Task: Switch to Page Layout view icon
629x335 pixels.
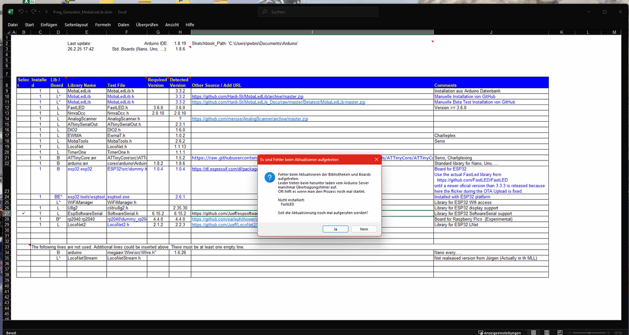Action: click(x=547, y=333)
